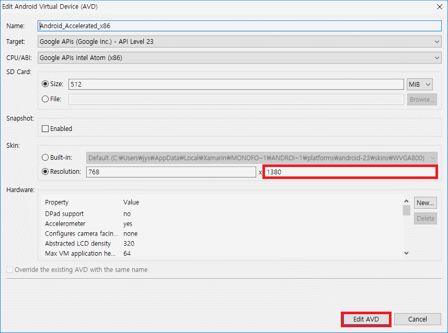This screenshot has height=333, width=448.
Task: Click the DPad support value 'no'
Action: point(127,214)
